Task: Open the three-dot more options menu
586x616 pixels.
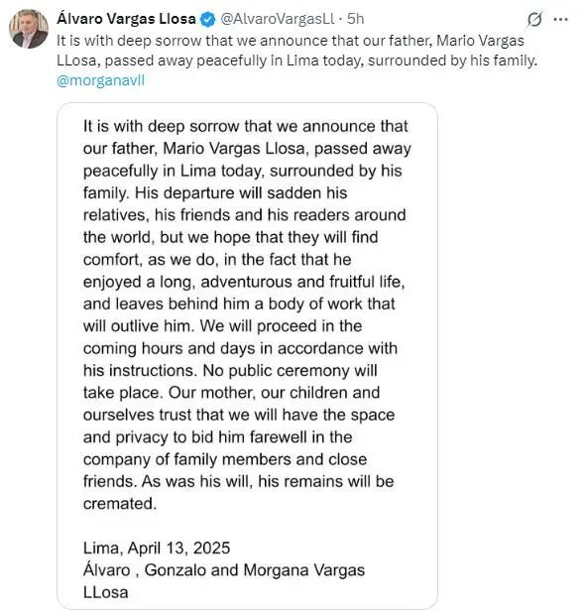Action: pyautogui.click(x=560, y=19)
